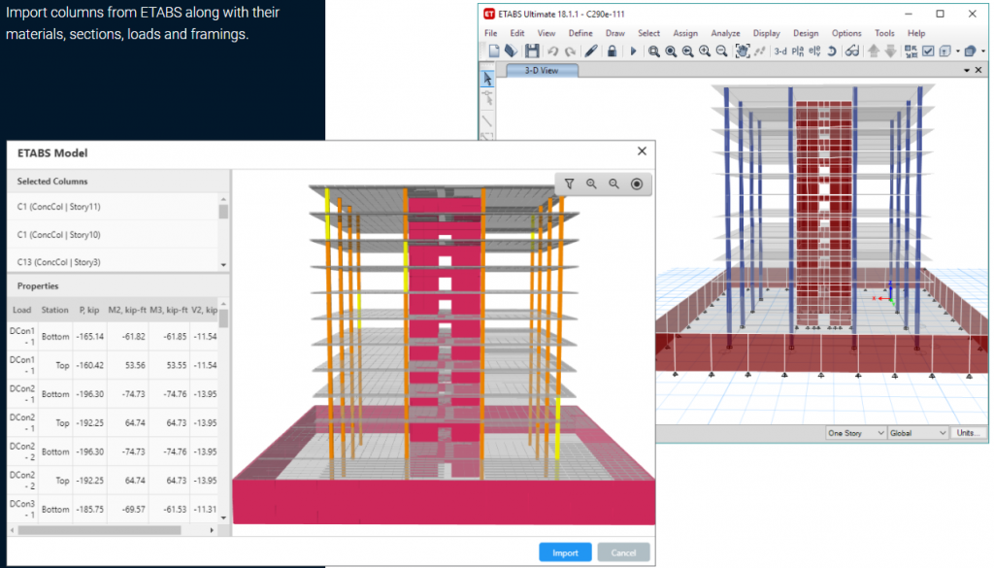Click the zoom out magnifier in model viewer
Image resolution: width=994 pixels, height=568 pixels.
pyautogui.click(x=613, y=184)
